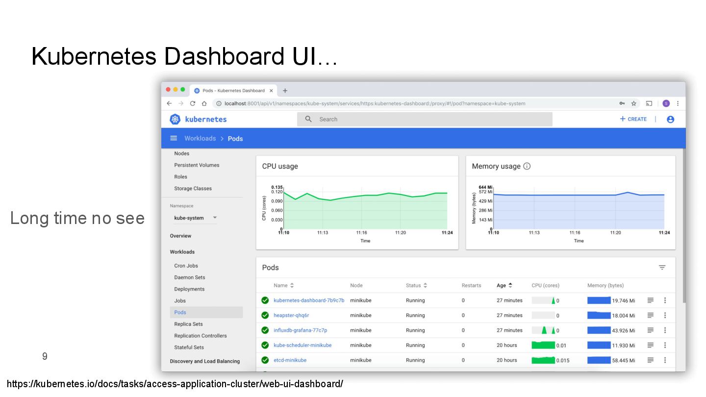Open the Pods filter icon
The height and width of the screenshot is (397, 706).
[x=662, y=268]
